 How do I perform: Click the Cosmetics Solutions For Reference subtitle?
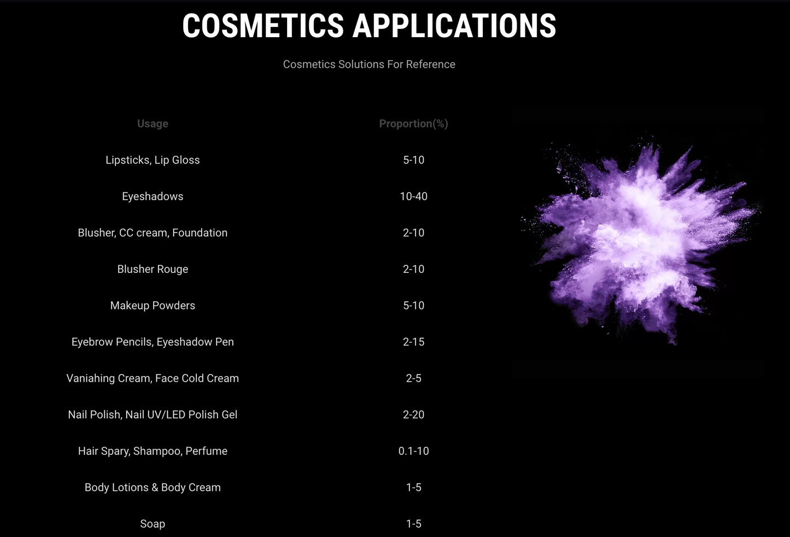click(369, 65)
